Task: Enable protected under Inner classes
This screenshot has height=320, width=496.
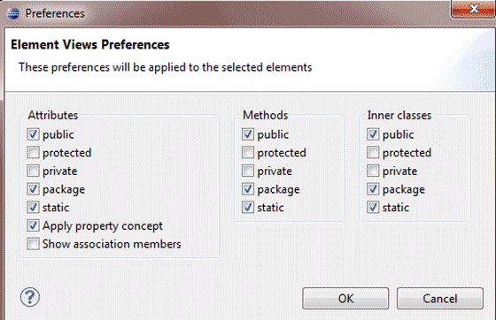Action: (x=373, y=153)
